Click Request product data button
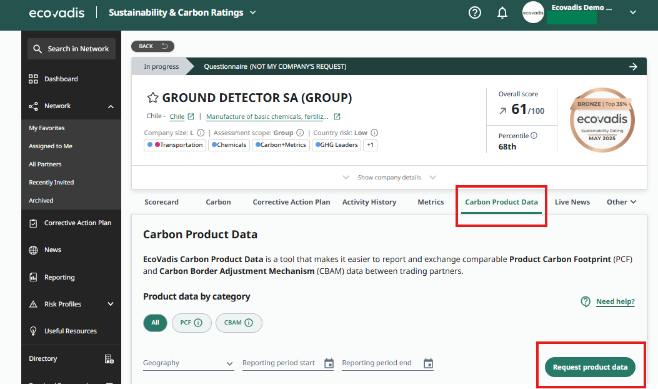 pyautogui.click(x=590, y=367)
